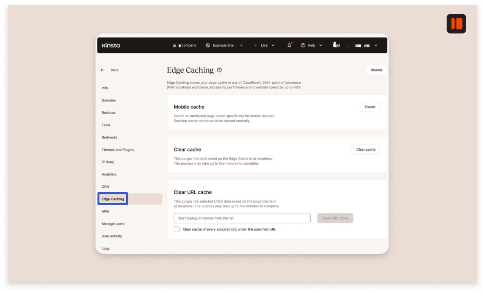Select Domains in the sidebar

pyautogui.click(x=109, y=100)
